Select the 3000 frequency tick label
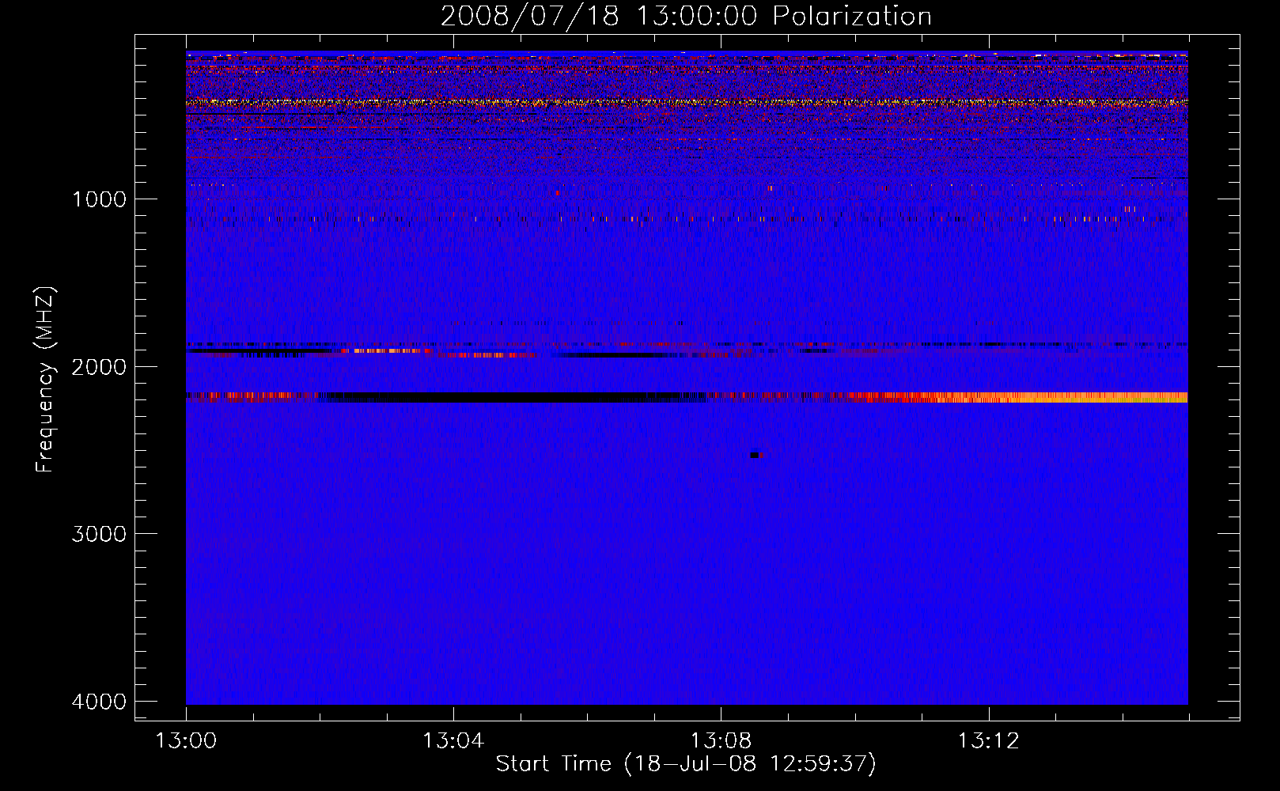Screen dimensions: 1280x791 click(x=99, y=534)
